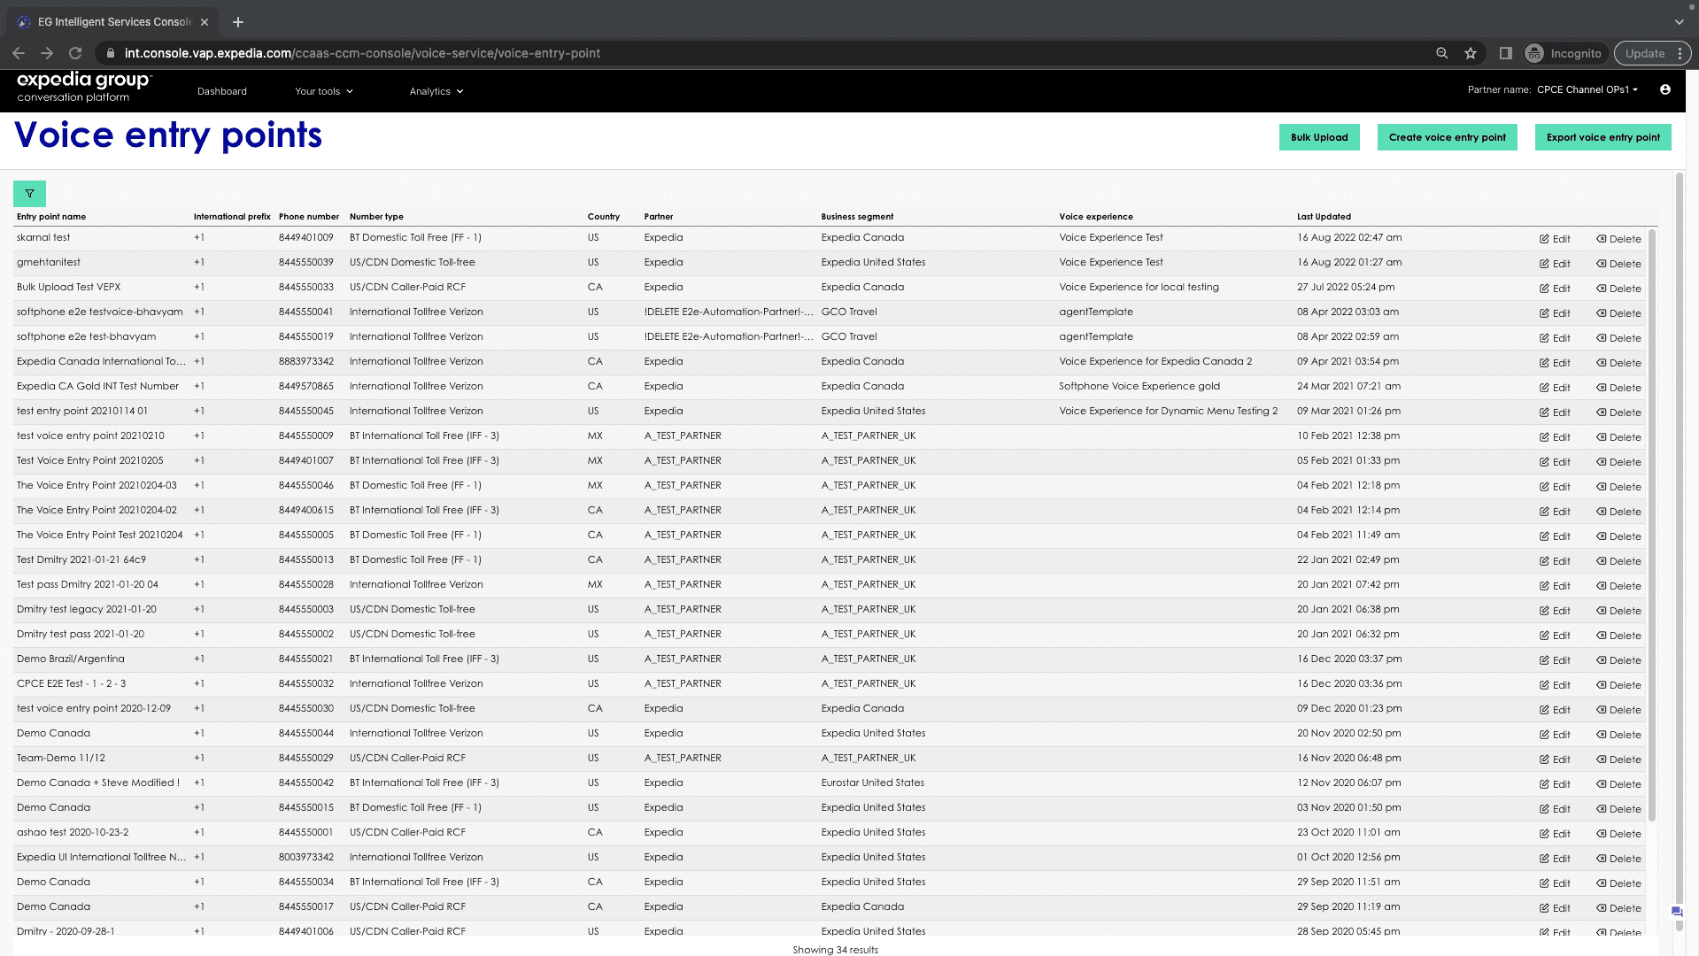1699x956 pixels.
Task: Click the Expedia Group logo
Action: (84, 88)
